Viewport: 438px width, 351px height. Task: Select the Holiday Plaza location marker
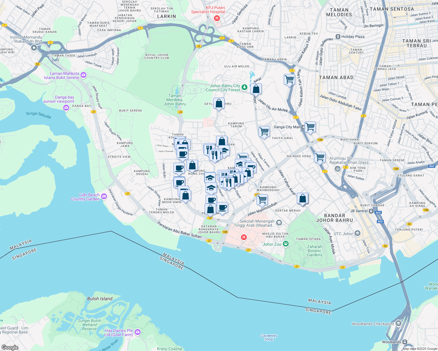[x=338, y=37]
